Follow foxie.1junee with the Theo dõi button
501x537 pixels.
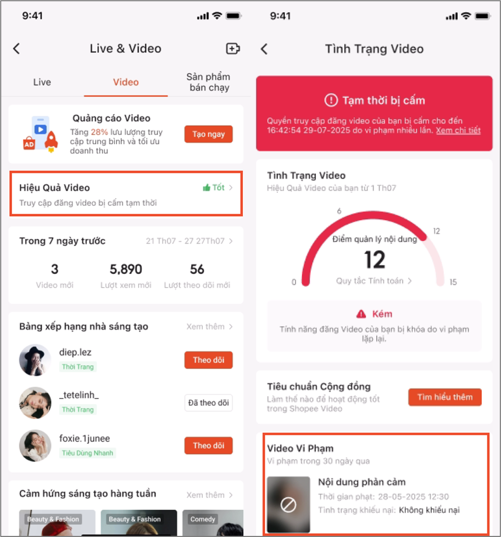pos(208,445)
